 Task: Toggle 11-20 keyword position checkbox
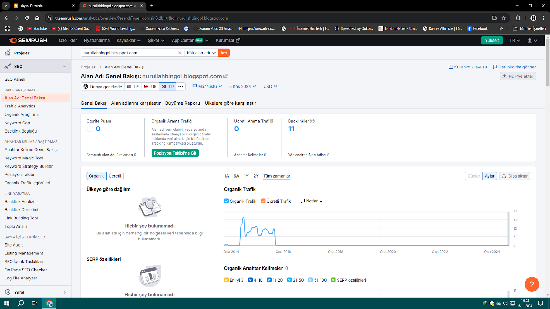click(269, 280)
